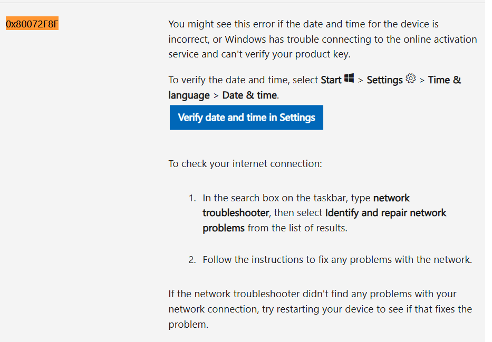Click the chevron before Date & time
Viewport: 492px width, 342px height.
tap(216, 95)
